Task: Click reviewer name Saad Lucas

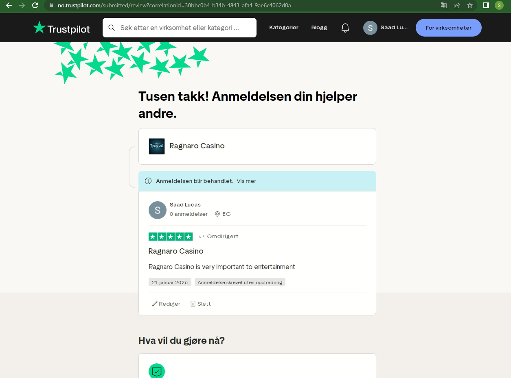Action: pos(185,204)
